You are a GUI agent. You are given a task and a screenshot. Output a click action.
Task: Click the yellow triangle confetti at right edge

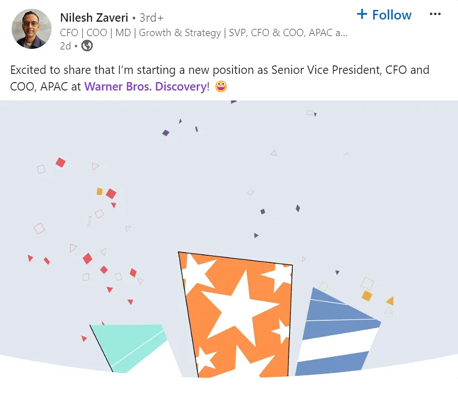pyautogui.click(x=390, y=301)
